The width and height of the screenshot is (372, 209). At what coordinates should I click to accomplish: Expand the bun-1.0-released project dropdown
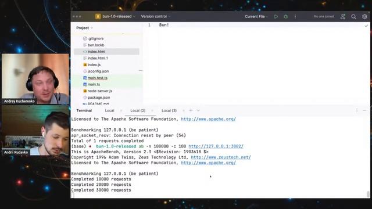point(134,17)
